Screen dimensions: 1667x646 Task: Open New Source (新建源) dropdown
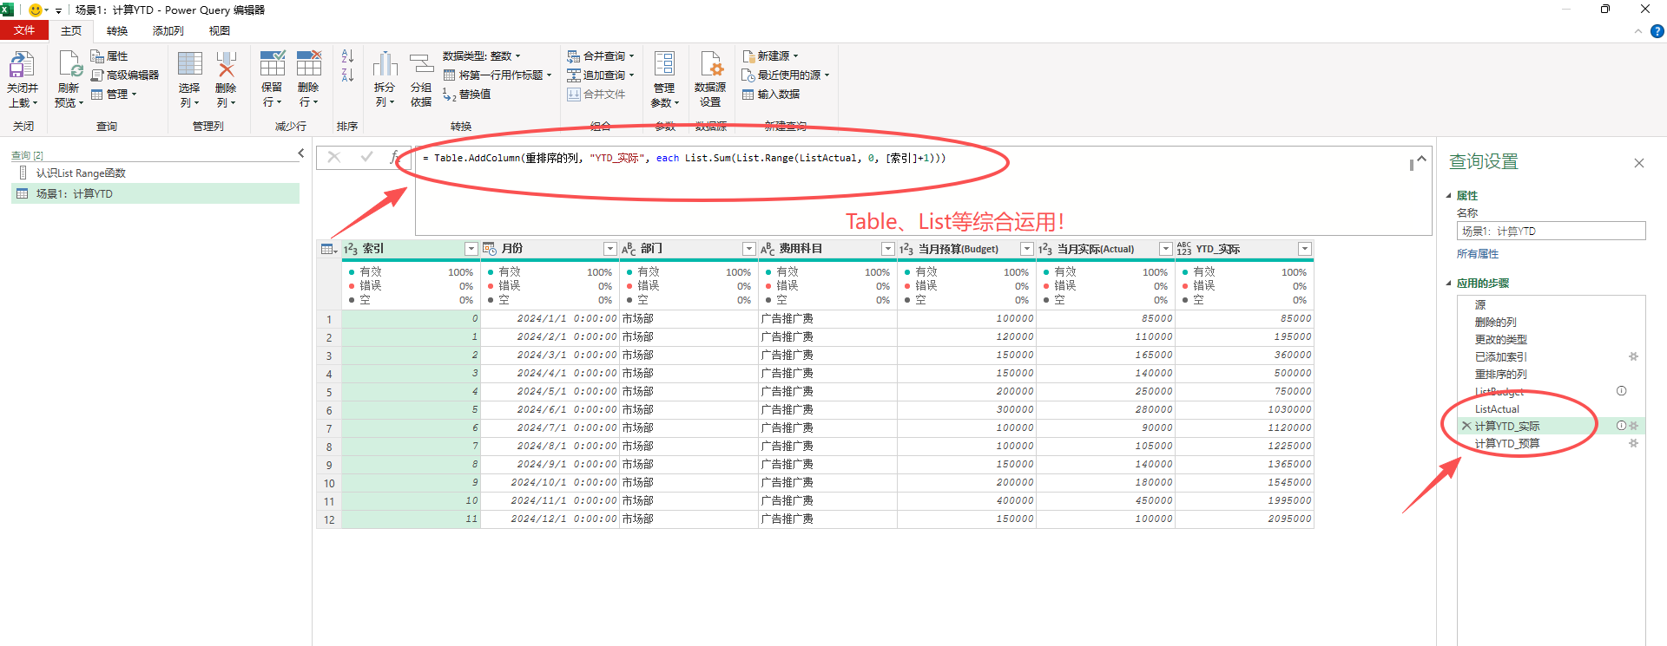point(770,56)
